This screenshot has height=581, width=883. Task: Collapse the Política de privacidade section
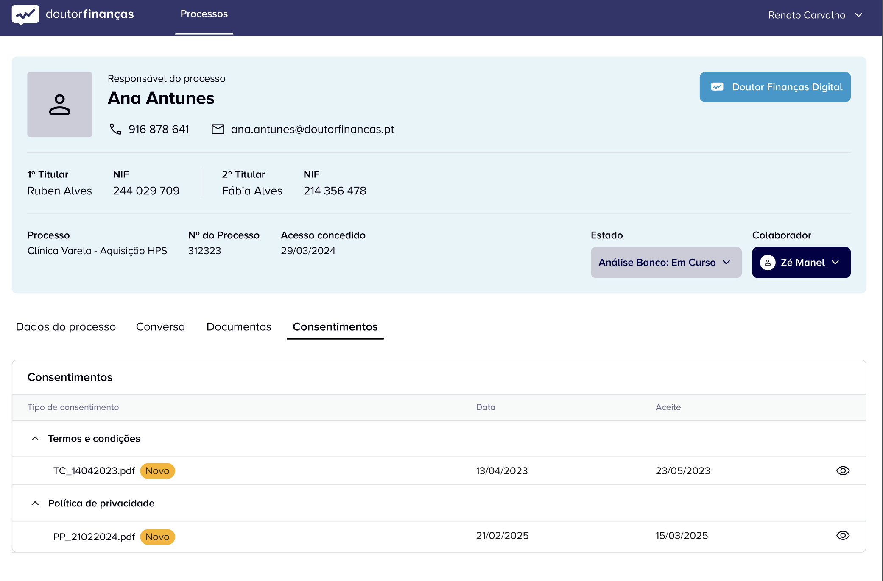35,504
